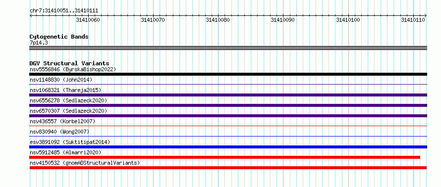This screenshot has height=187, width=441.
Task: Open the DGV Structural Variants track title
Action: (69, 63)
